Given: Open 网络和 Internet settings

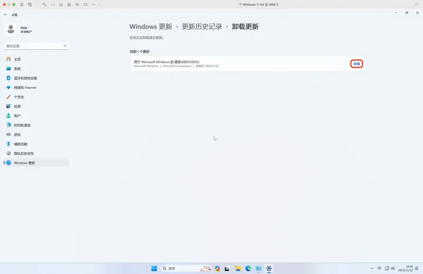Looking at the screenshot, I should (x=36, y=88).
